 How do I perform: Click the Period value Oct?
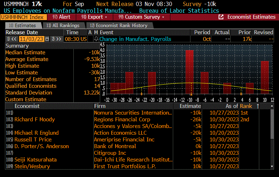pyautogui.click(x=207, y=39)
